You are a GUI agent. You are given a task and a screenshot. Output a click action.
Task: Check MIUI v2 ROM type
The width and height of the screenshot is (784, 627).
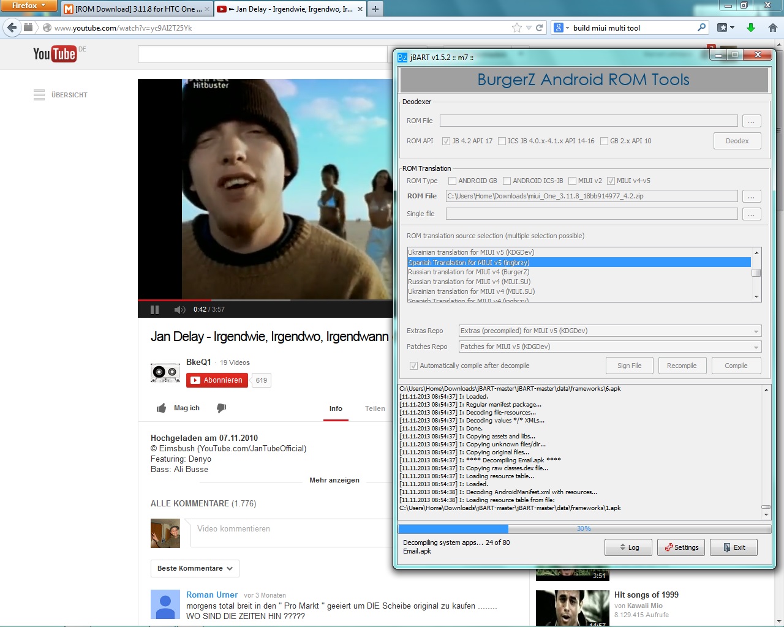(572, 181)
